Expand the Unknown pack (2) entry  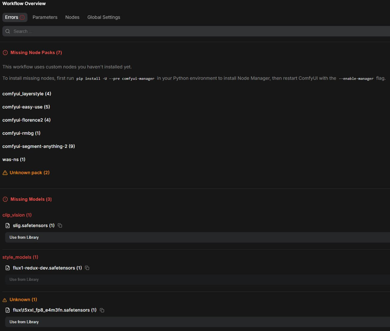pyautogui.click(x=30, y=173)
